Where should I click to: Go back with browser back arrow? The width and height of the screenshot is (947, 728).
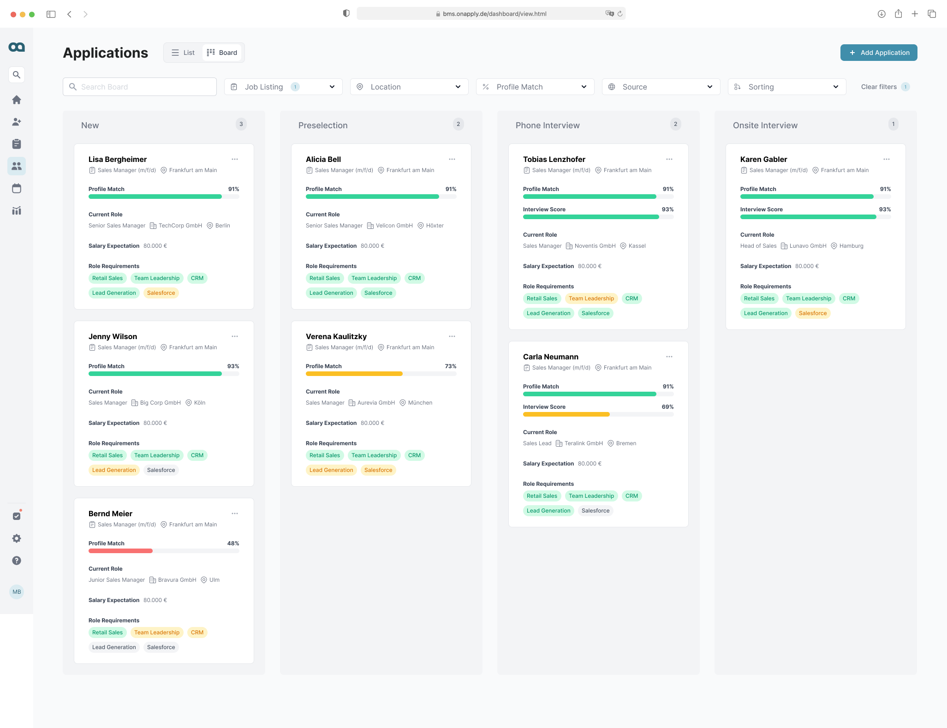tap(69, 14)
